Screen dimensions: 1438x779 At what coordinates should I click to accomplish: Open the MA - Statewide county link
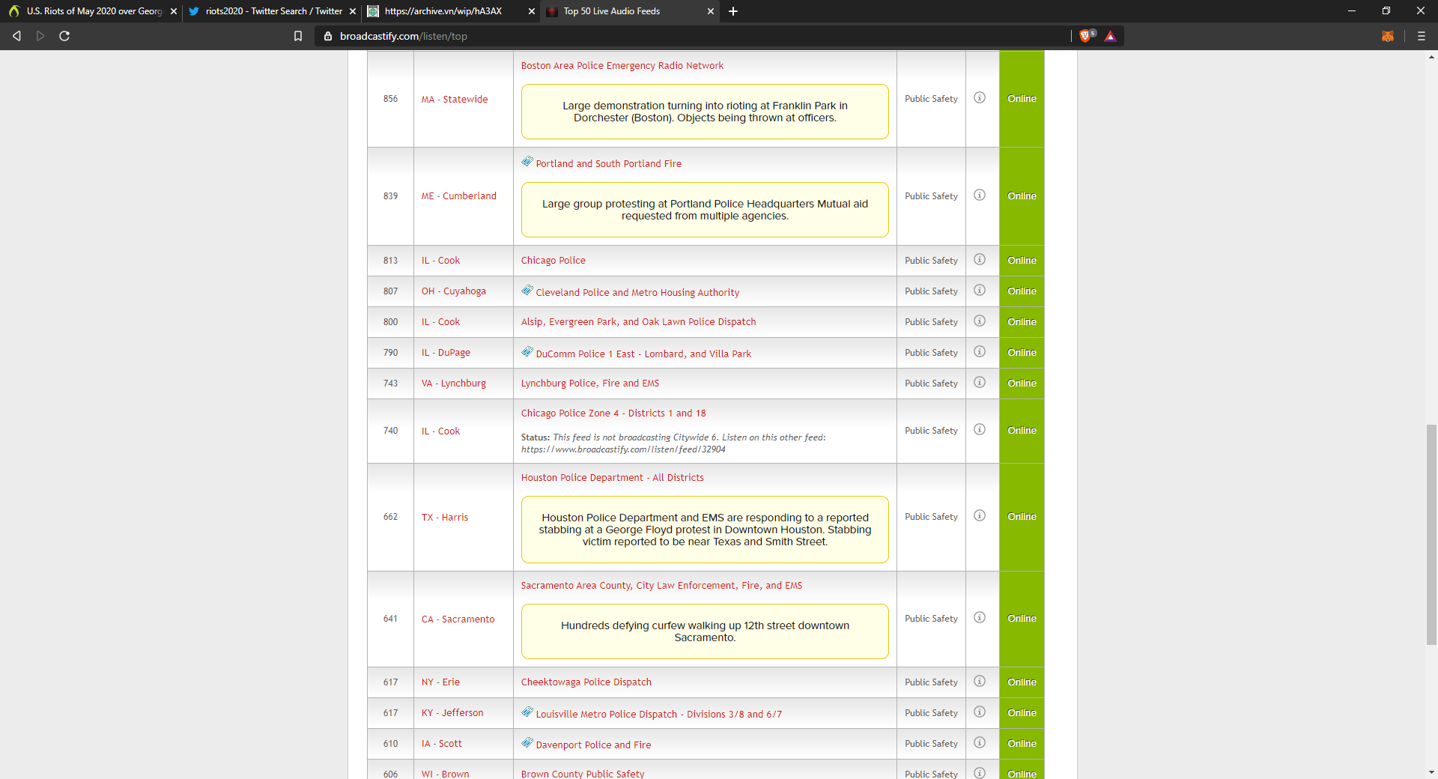coord(455,100)
